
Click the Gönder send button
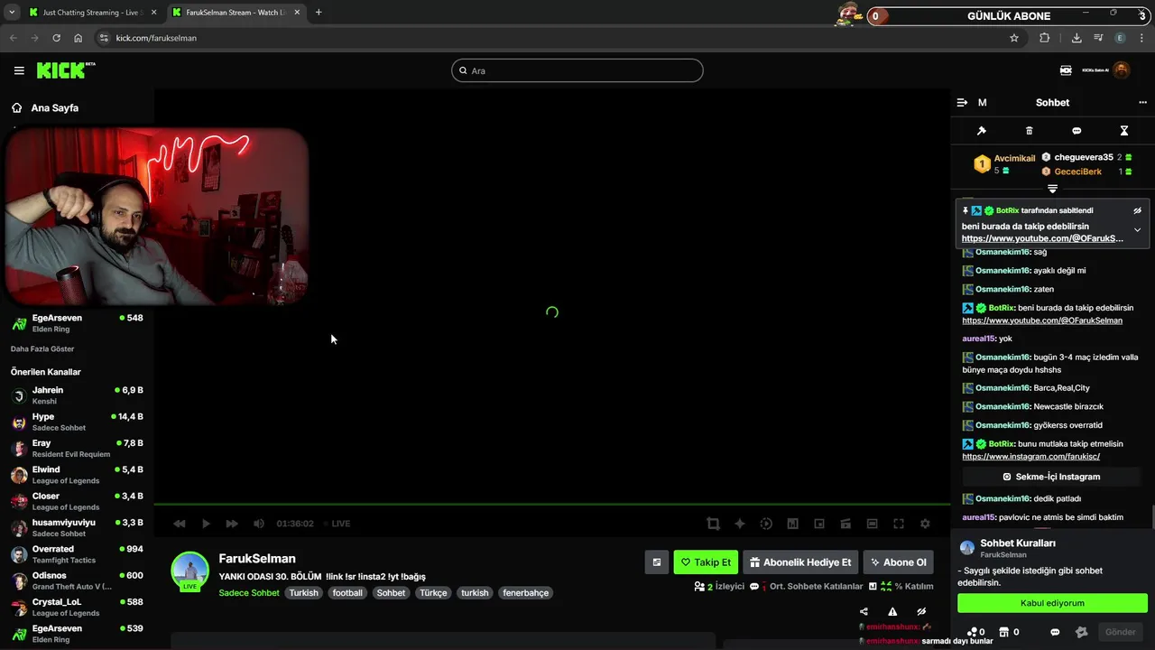1120,632
